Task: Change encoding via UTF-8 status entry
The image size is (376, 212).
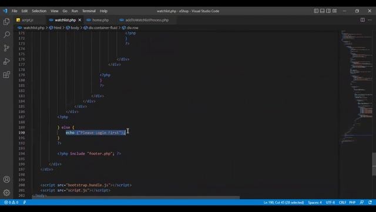Action: tap(330, 203)
